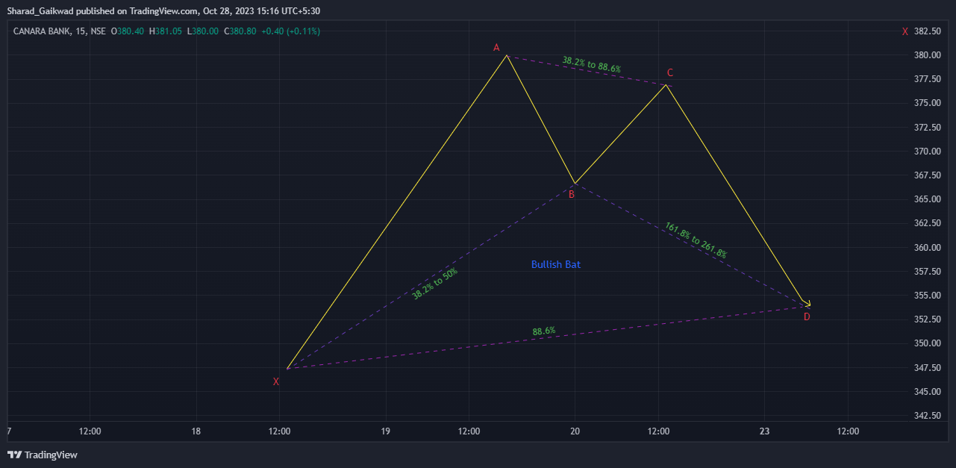
Task: Click the TradingView logo at bottom left
Action: click(43, 455)
